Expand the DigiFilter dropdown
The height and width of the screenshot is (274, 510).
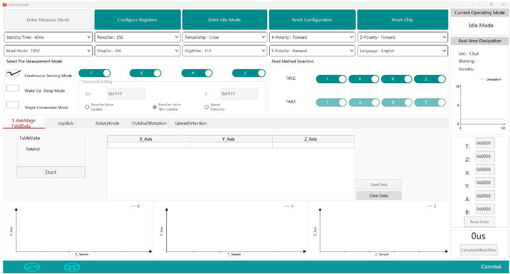click(x=224, y=51)
